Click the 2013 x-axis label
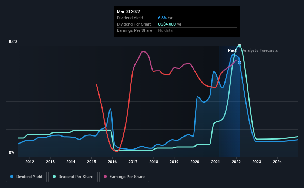 coord(50,162)
